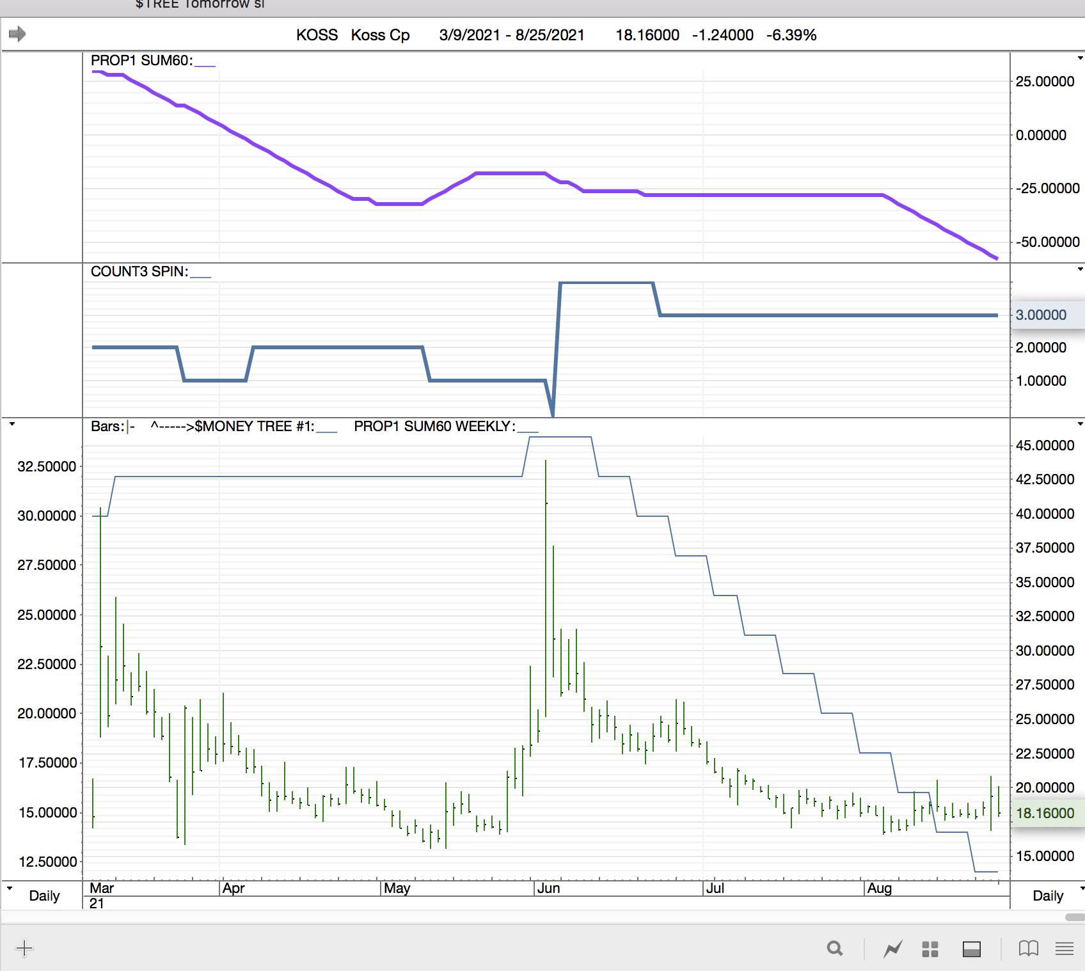Switch to the four-square grid view
Screen dimensions: 1085x971
click(x=930, y=949)
